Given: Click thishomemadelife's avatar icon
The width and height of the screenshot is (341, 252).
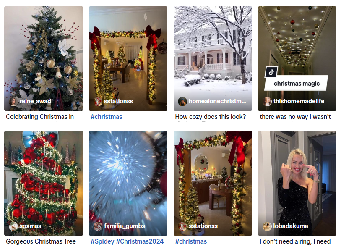Looking at the screenshot, I should (267, 102).
